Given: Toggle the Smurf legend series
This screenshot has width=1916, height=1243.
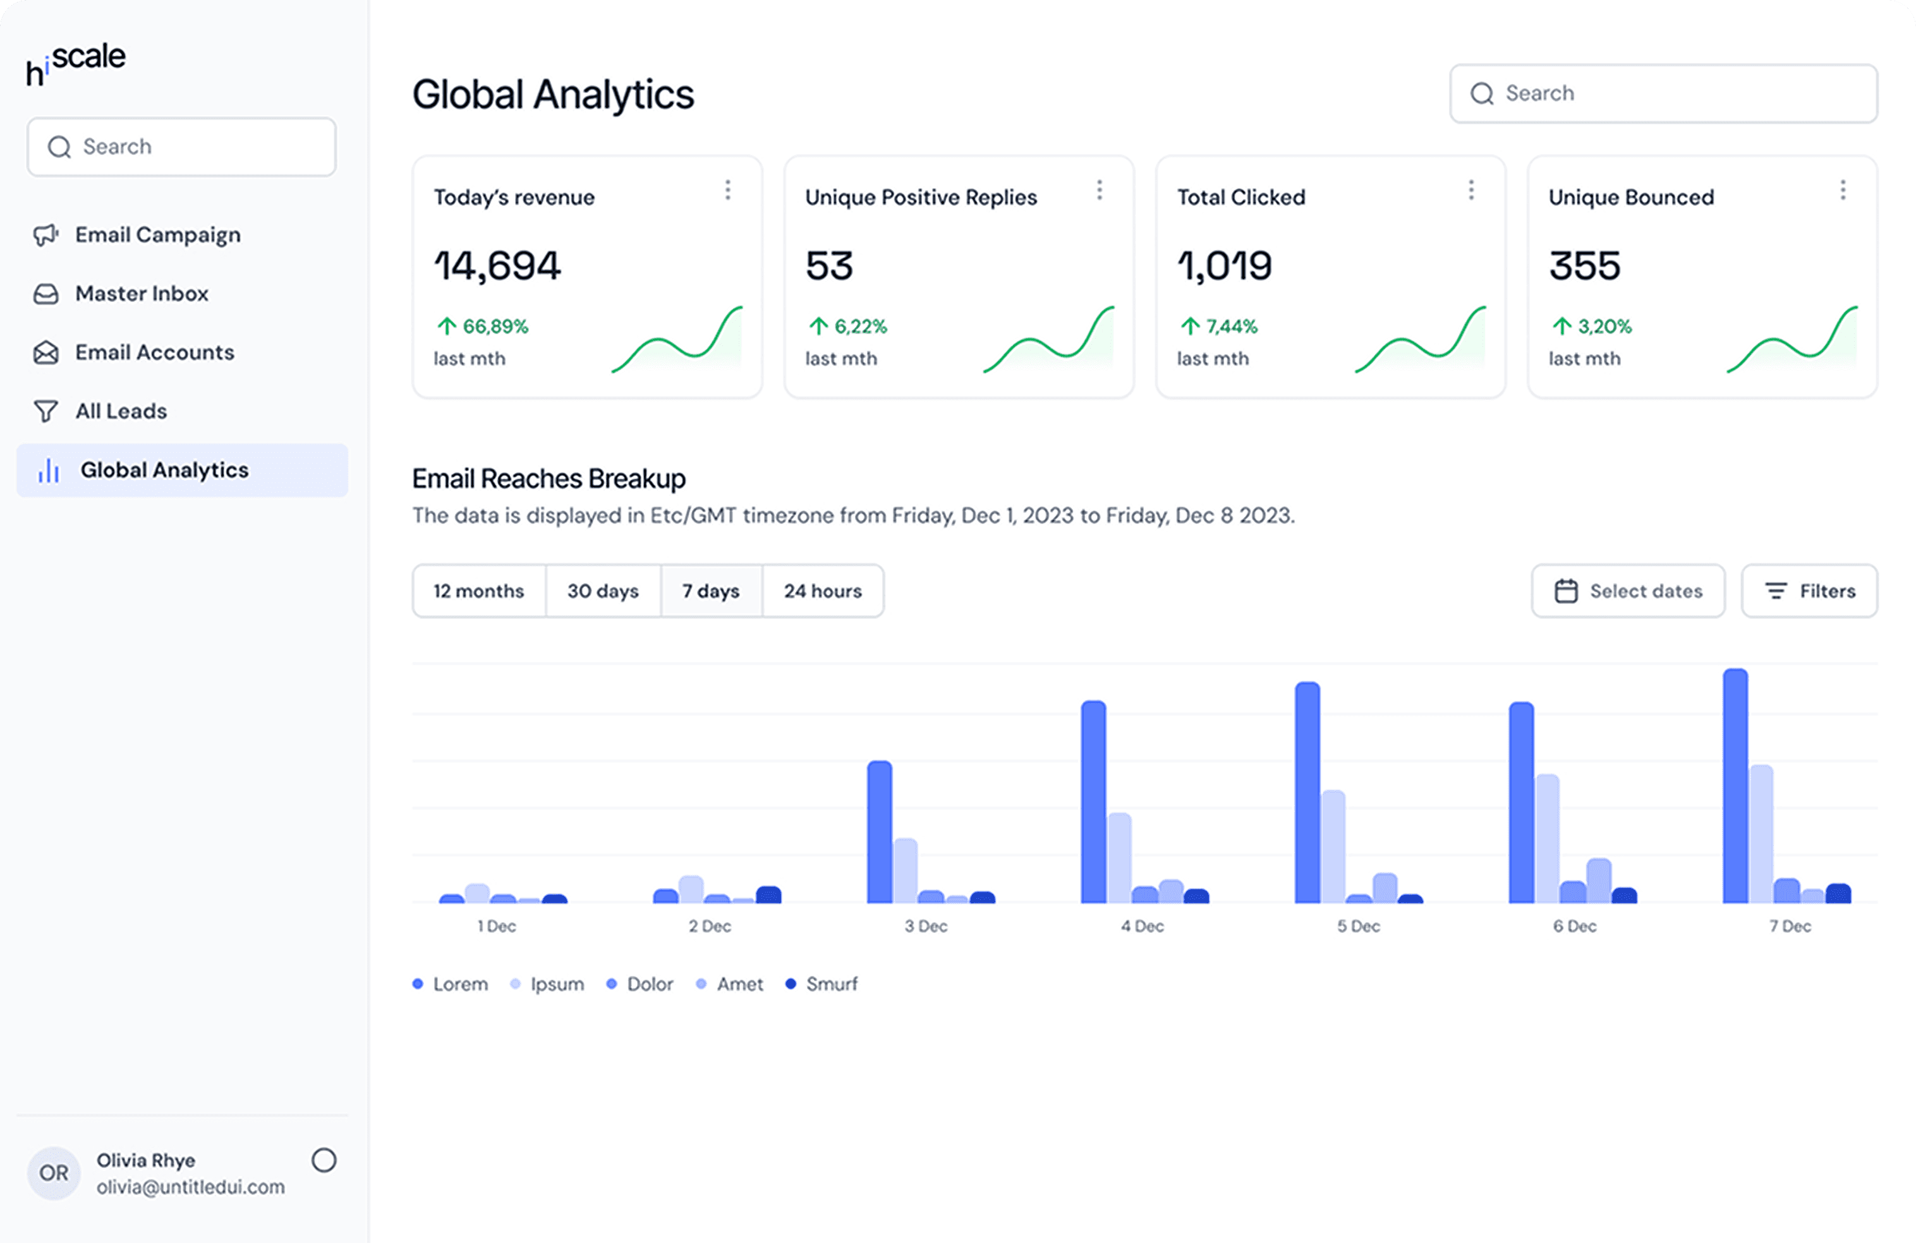Looking at the screenshot, I should [x=822, y=984].
